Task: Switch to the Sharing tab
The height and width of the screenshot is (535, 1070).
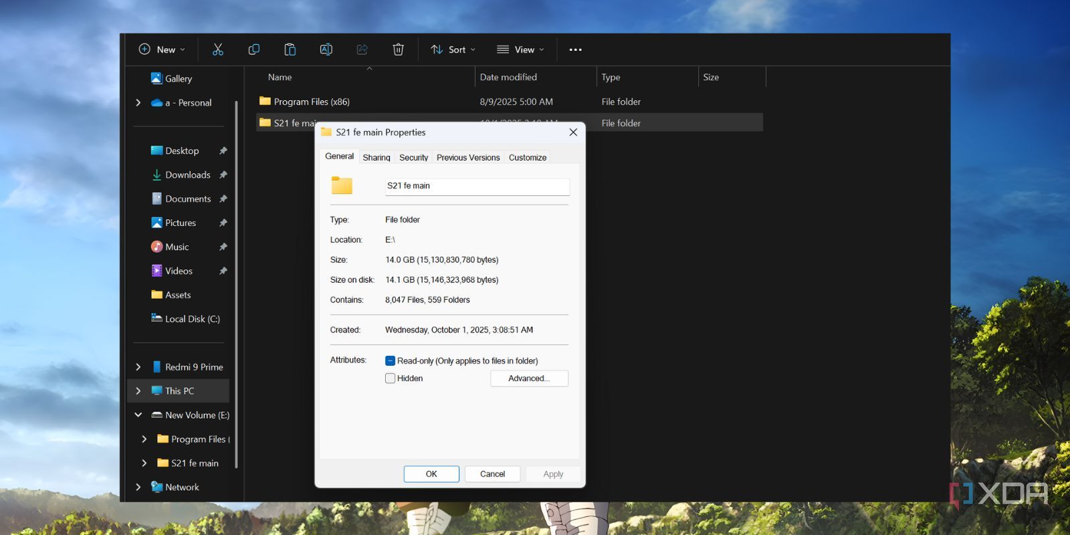Action: (x=377, y=158)
